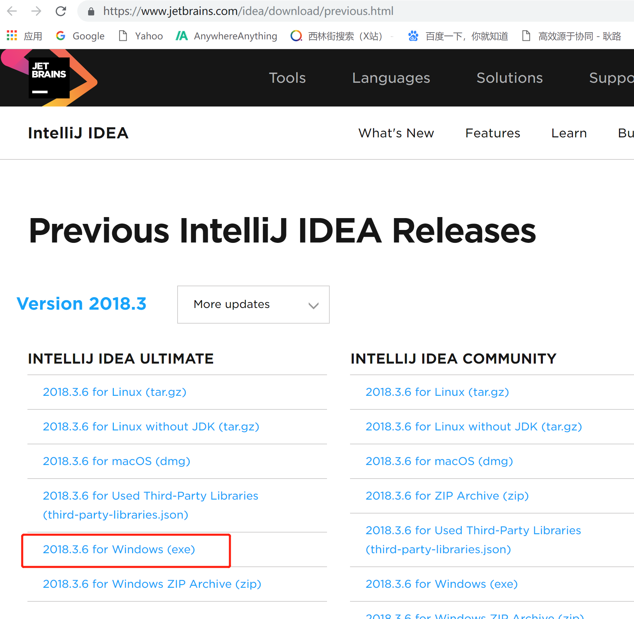
Task: Click inside the browser address bar
Action: click(237, 11)
